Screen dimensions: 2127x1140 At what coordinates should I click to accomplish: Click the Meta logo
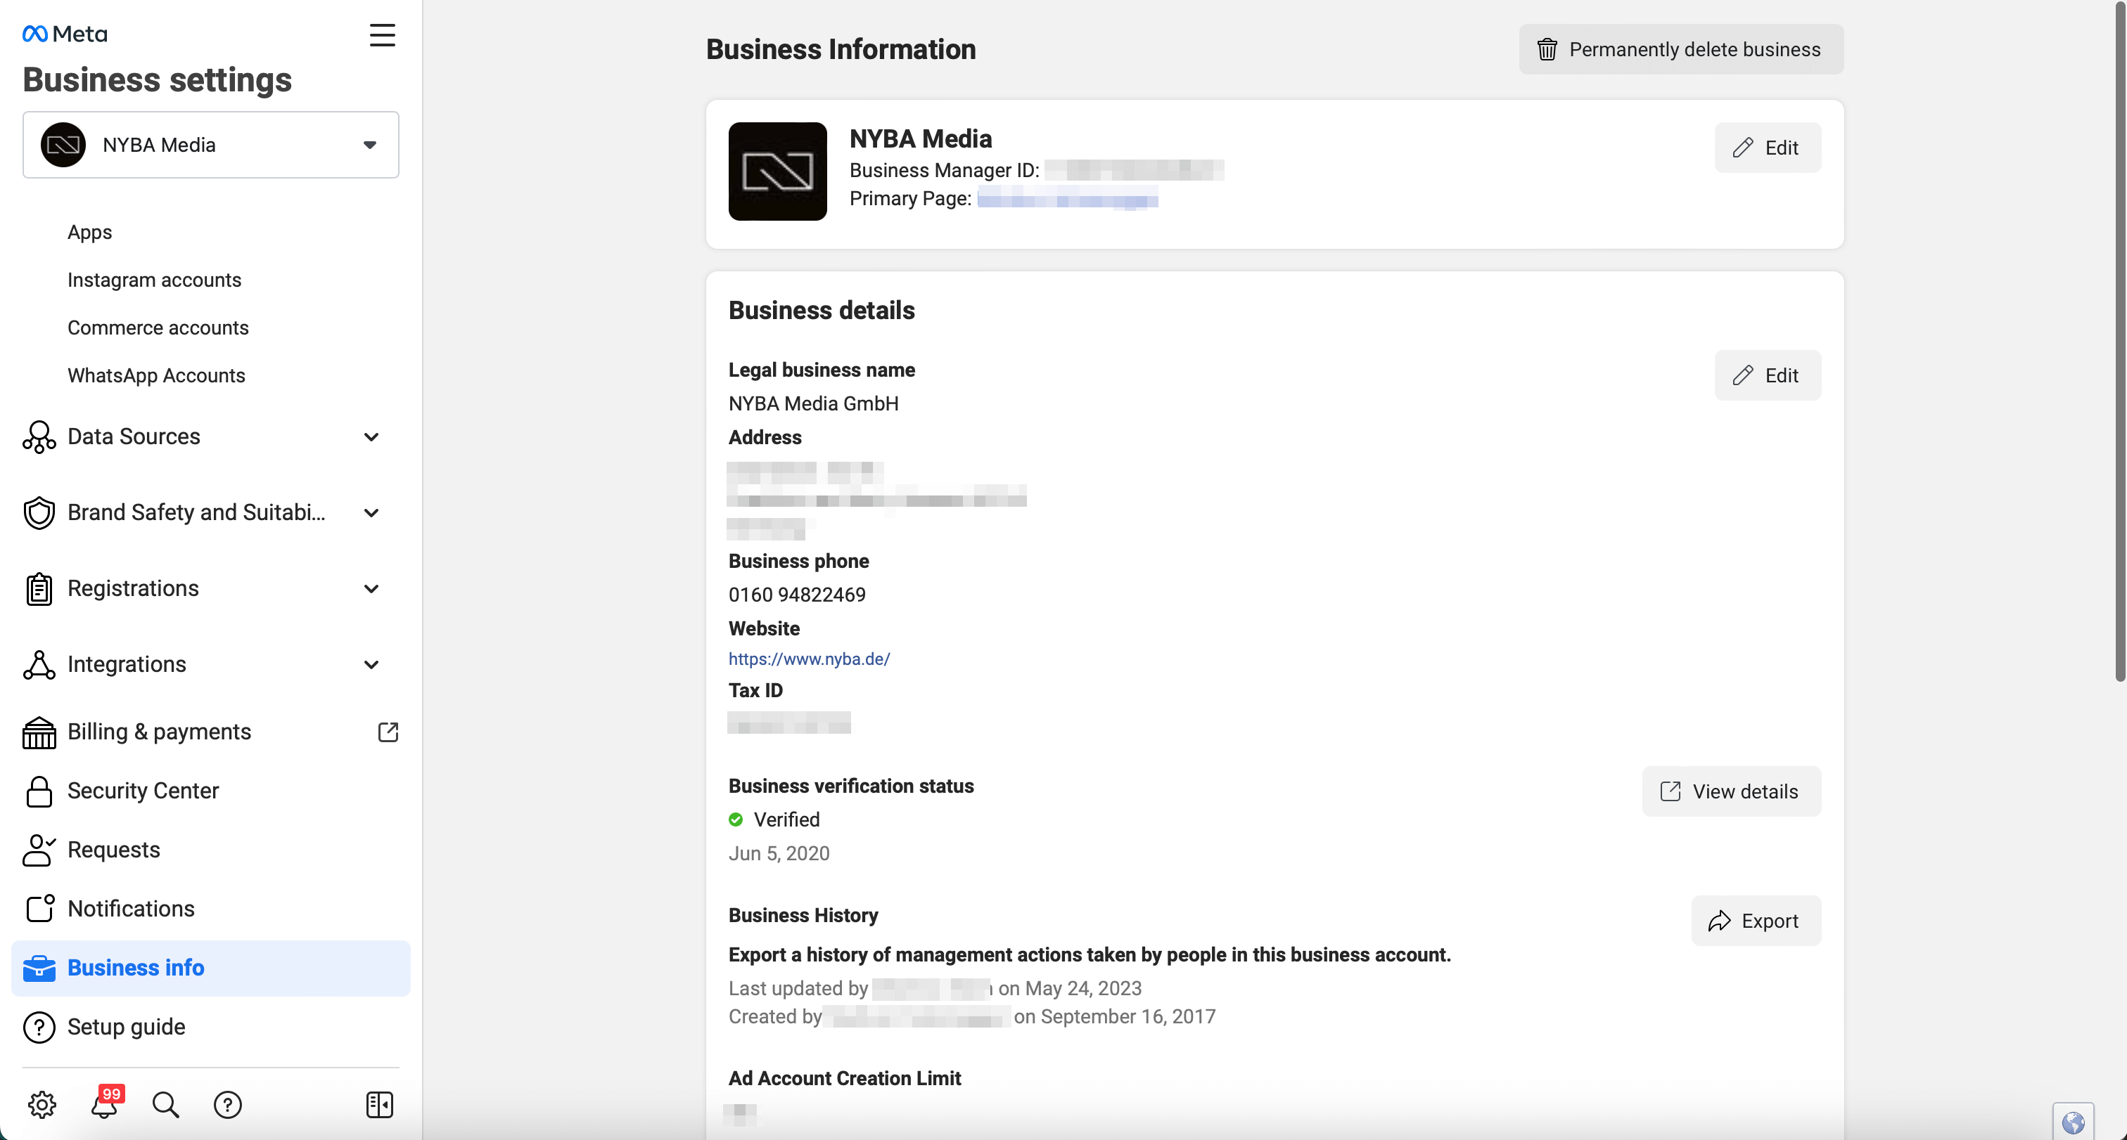coord(65,34)
